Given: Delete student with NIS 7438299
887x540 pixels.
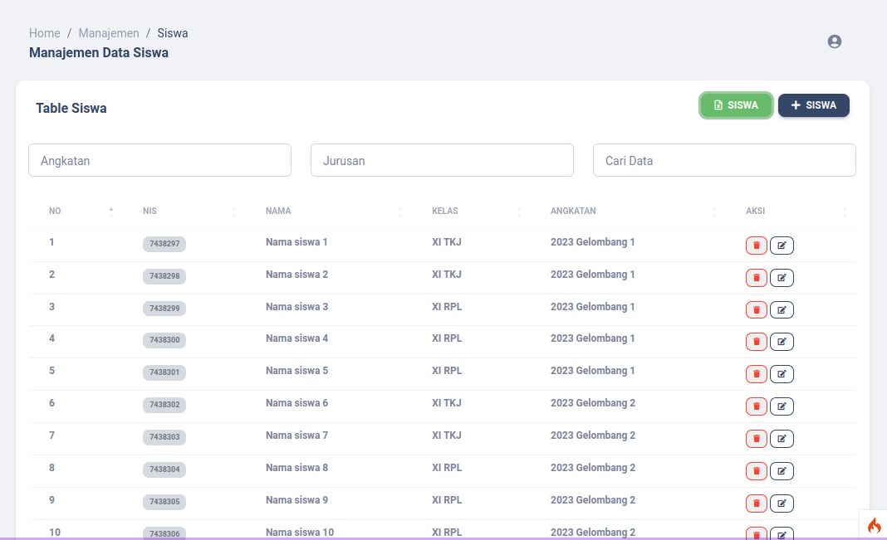Looking at the screenshot, I should pyautogui.click(x=756, y=310).
